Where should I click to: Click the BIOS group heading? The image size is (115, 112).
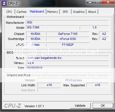tap(10, 53)
